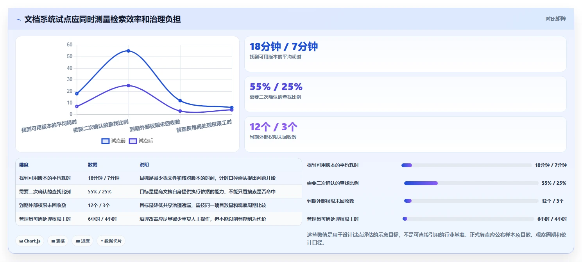Click footnote text 这些数值是用于设计试点评估

pyautogui.click(x=437, y=239)
